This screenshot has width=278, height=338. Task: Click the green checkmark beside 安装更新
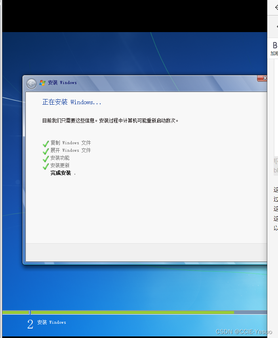(46, 166)
